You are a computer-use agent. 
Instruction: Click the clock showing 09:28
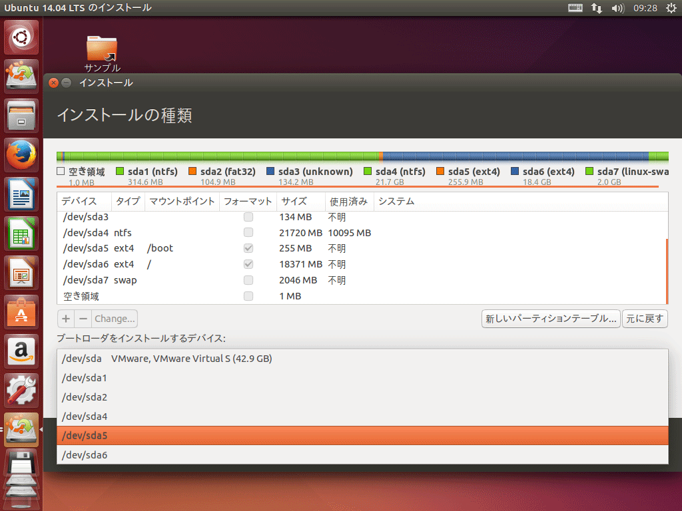coord(645,8)
